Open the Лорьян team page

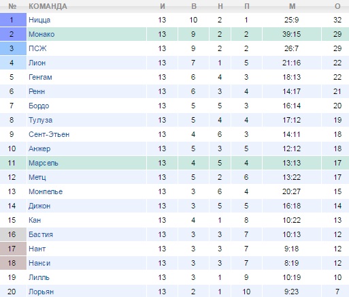click(41, 292)
